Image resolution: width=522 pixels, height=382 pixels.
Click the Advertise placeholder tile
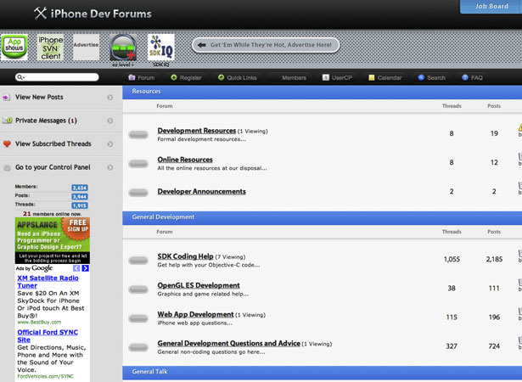pyautogui.click(x=86, y=47)
